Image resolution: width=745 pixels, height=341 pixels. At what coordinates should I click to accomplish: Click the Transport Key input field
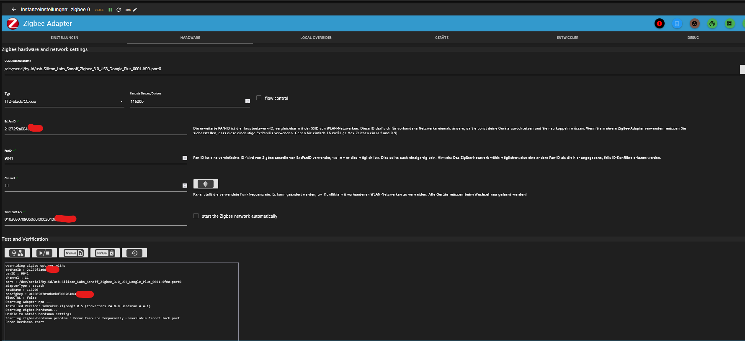pyautogui.click(x=96, y=219)
